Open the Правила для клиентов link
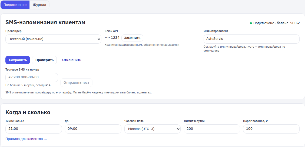Image resolution: width=305 pixels, height=147 pixels. tap(26, 139)
